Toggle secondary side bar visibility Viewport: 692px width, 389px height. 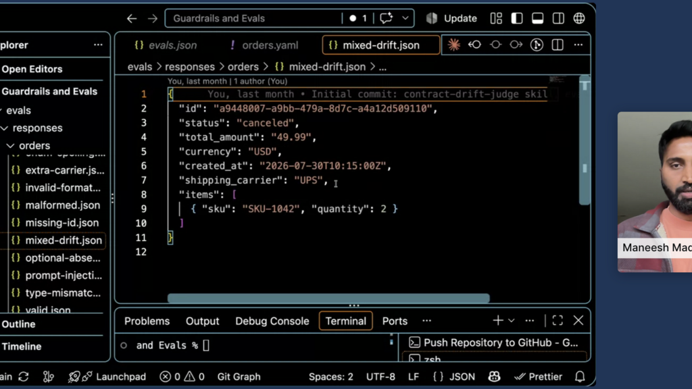(x=558, y=18)
